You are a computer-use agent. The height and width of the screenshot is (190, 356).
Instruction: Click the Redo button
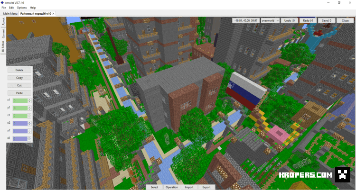[x=308, y=20]
